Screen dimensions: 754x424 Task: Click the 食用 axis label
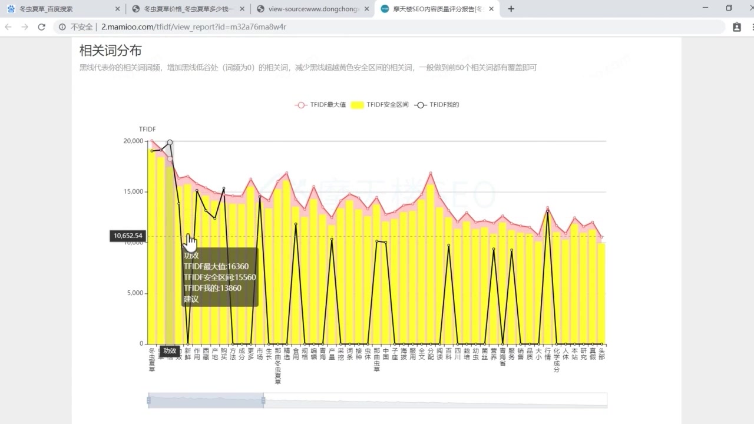[x=296, y=353]
